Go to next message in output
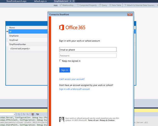 point(28,114)
